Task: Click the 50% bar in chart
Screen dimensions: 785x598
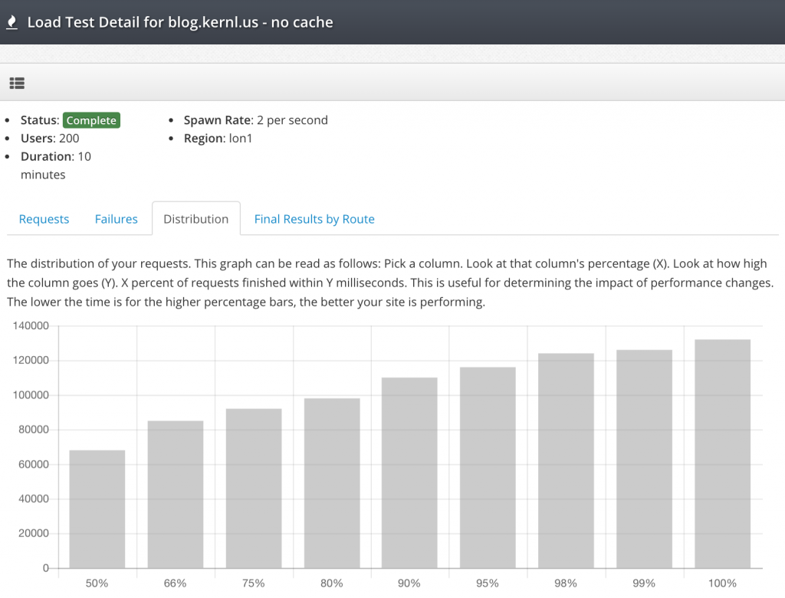Action: [97, 509]
